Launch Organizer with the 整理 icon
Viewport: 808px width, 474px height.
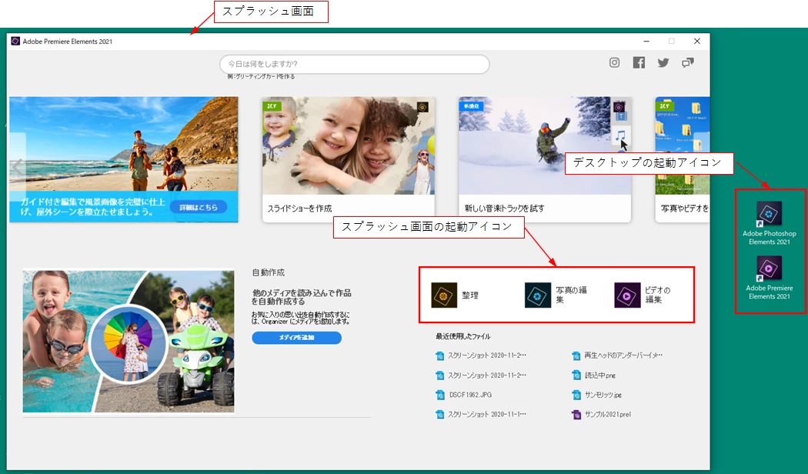pyautogui.click(x=444, y=295)
